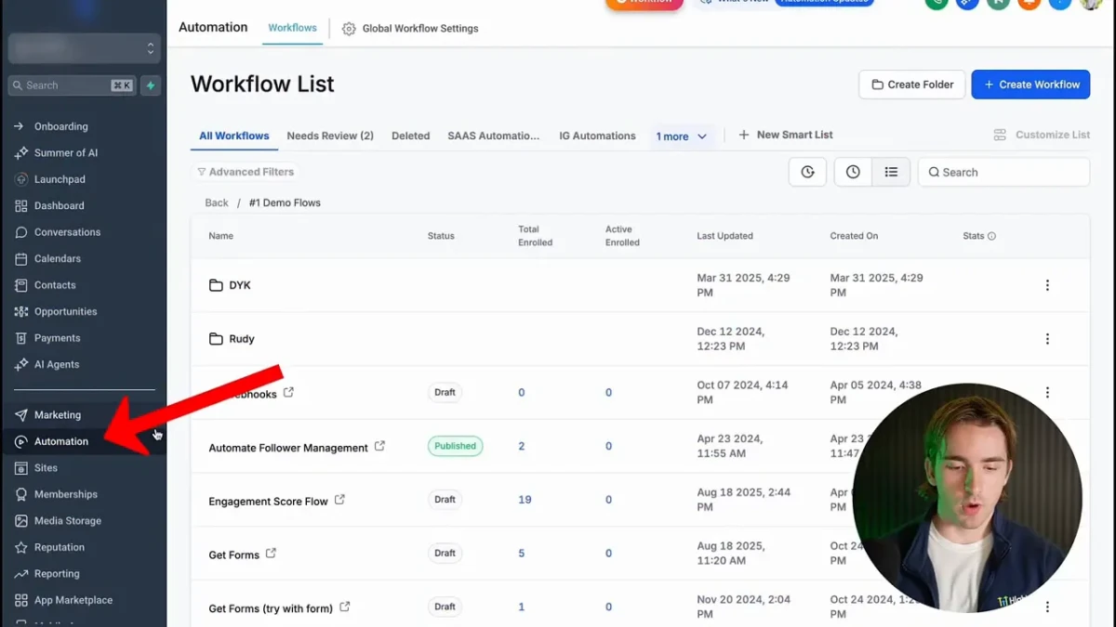Expand the '1 more' smart lists dropdown
The height and width of the screenshot is (627, 1116).
tap(682, 137)
